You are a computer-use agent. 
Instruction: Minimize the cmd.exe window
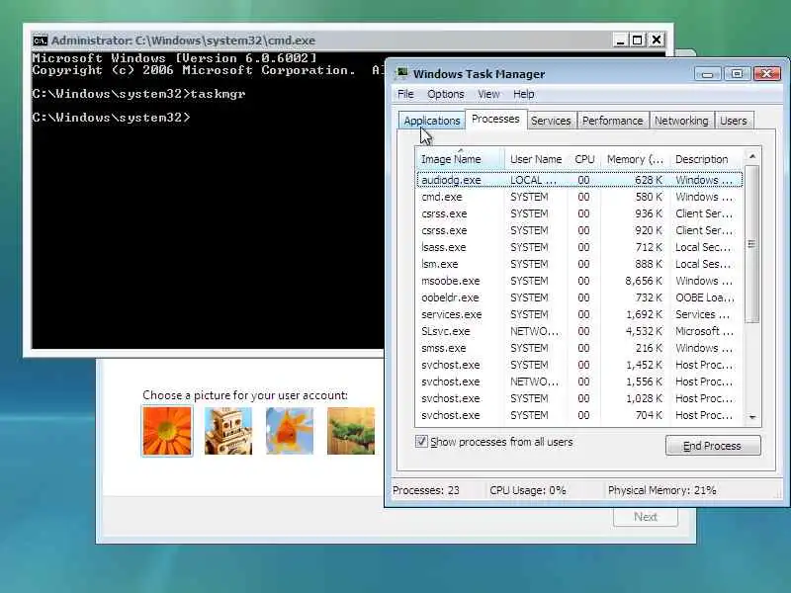pyautogui.click(x=620, y=40)
